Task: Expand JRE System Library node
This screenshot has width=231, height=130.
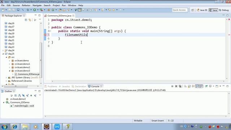Action: [6, 78]
